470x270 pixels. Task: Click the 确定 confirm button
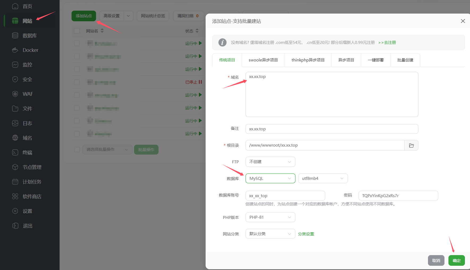pyautogui.click(x=456, y=260)
